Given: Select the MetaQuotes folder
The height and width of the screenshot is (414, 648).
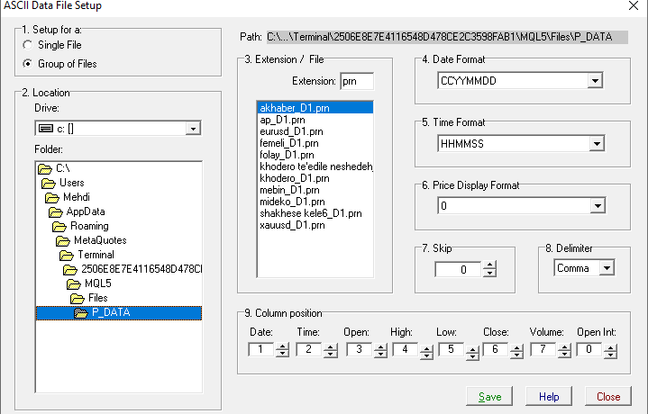Looking at the screenshot, I should point(91,240).
